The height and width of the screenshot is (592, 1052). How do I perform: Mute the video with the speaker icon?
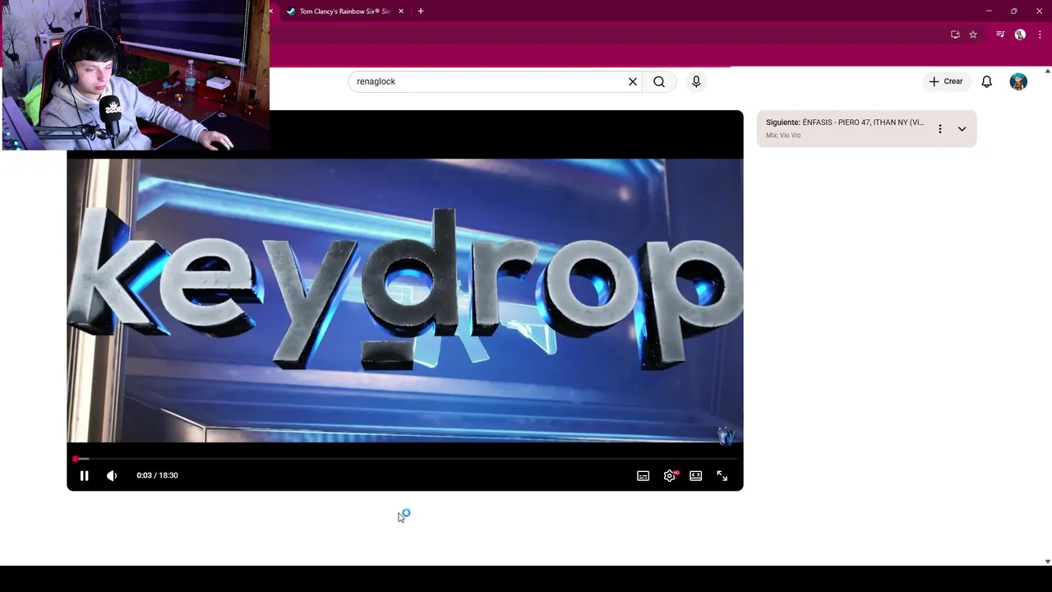point(112,475)
